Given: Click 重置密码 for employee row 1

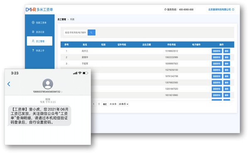Looking at the screenshot, I should [217, 51].
